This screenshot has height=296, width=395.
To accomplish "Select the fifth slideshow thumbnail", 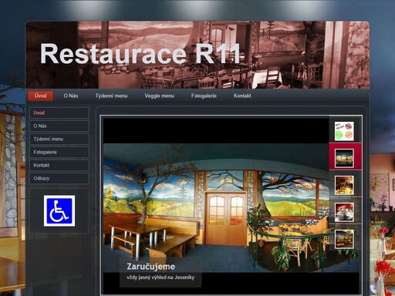I will [344, 239].
